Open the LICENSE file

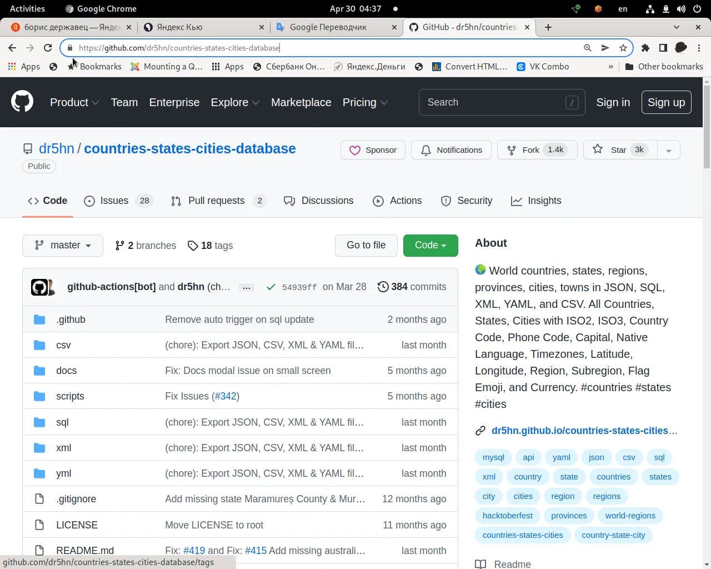pos(77,525)
